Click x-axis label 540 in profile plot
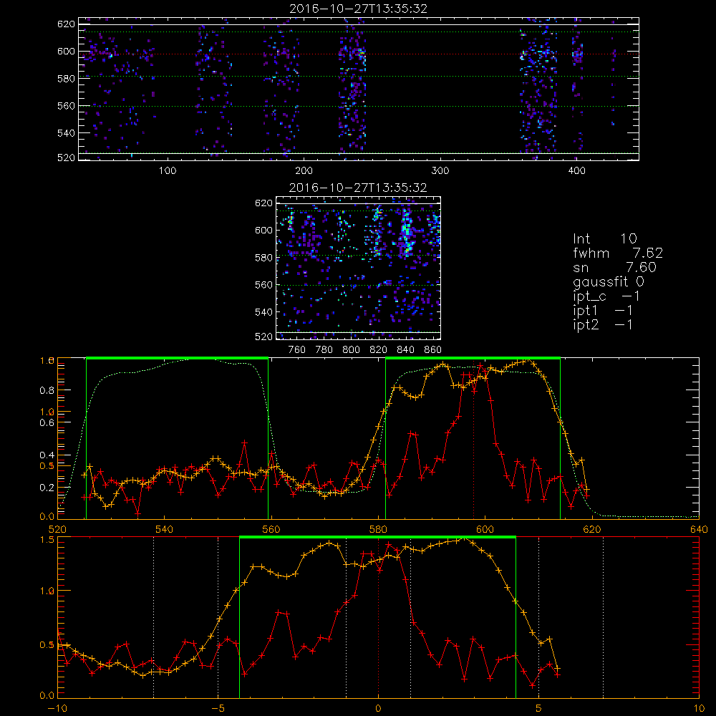Viewport: 716px width, 716px height. pos(165,529)
